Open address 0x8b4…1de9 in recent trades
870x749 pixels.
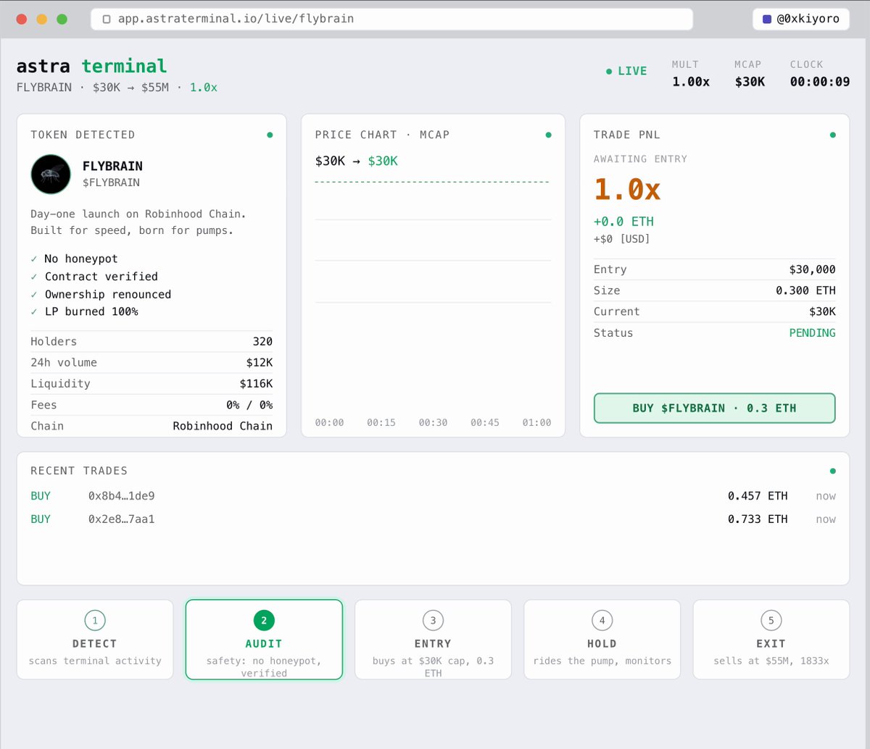coord(122,496)
